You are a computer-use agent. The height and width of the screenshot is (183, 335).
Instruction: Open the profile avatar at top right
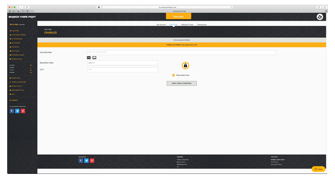pyautogui.click(x=320, y=17)
